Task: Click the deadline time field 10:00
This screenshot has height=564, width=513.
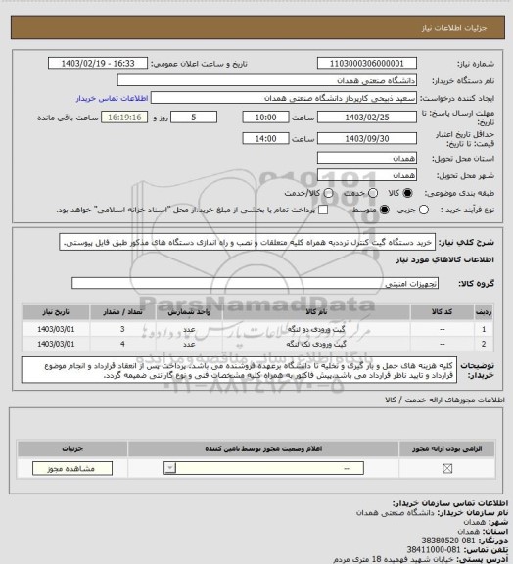Action: point(266,117)
